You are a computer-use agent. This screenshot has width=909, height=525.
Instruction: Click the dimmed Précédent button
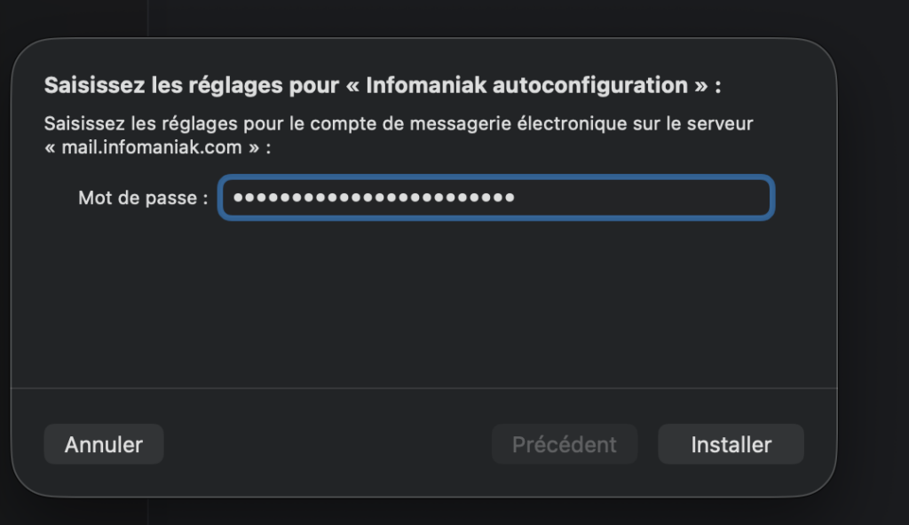pos(564,444)
